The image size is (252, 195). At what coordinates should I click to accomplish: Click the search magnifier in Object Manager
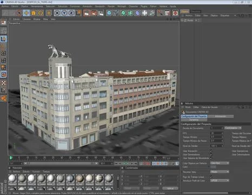(x=238, y=16)
